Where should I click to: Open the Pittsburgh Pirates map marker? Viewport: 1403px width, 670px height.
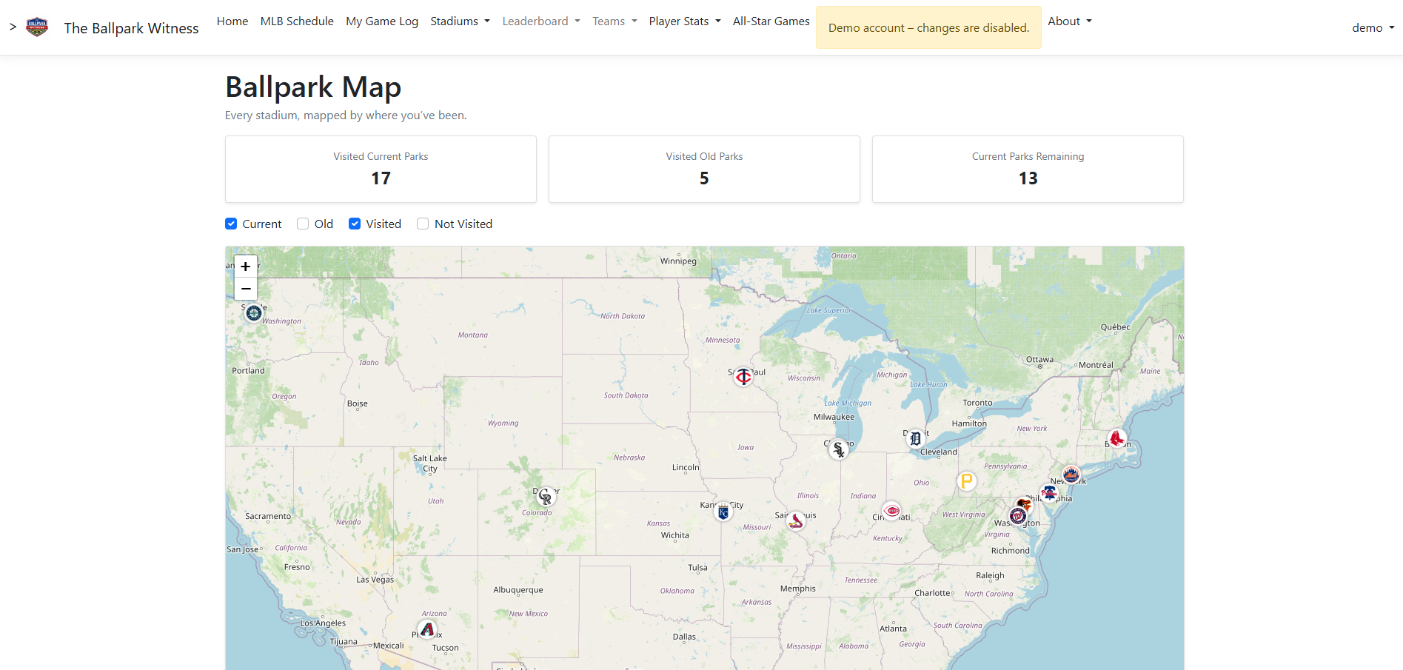pos(966,481)
